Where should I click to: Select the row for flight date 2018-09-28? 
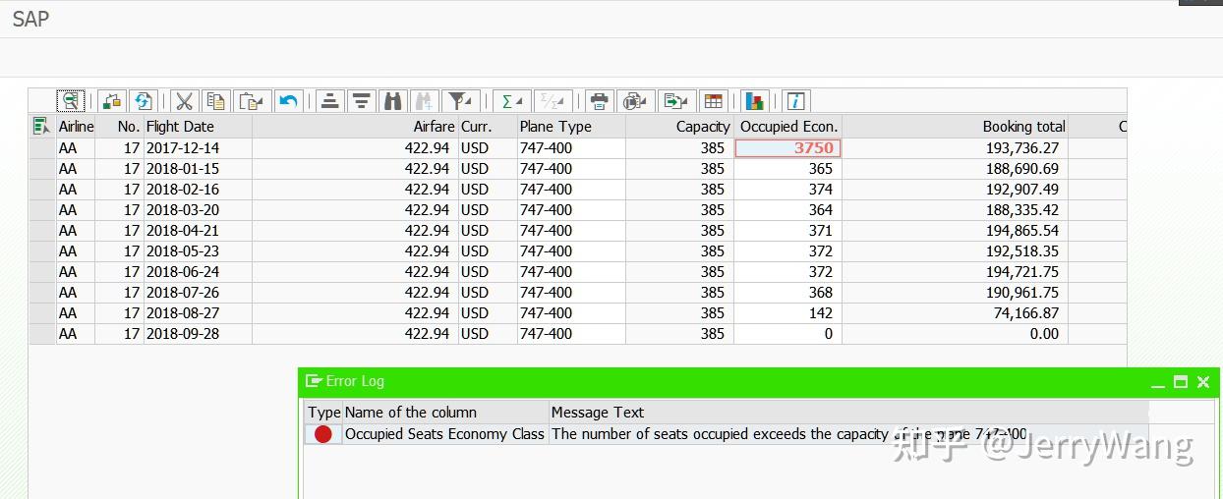tap(42, 333)
